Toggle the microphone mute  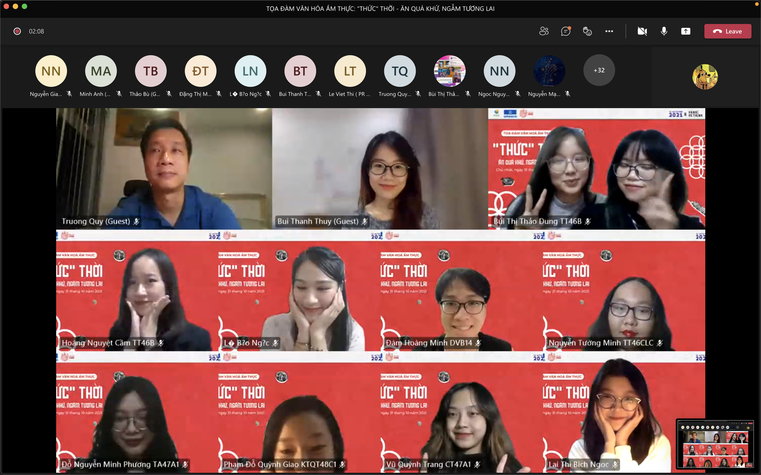click(x=664, y=31)
